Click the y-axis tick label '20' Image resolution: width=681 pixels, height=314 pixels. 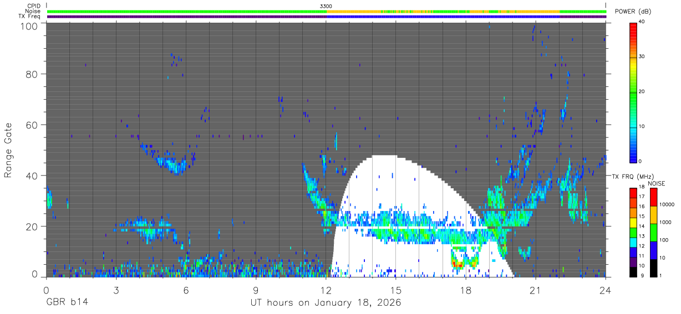tap(32, 227)
